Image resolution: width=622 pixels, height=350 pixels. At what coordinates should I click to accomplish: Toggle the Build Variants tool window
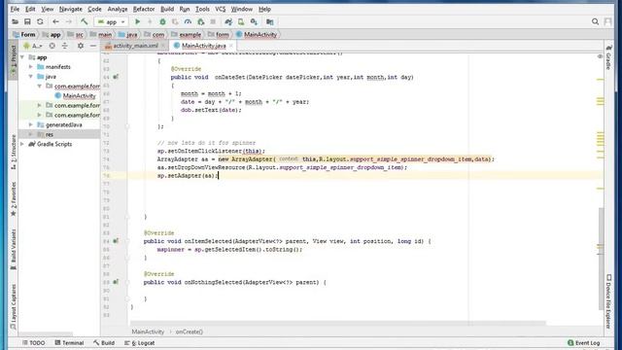[13, 249]
